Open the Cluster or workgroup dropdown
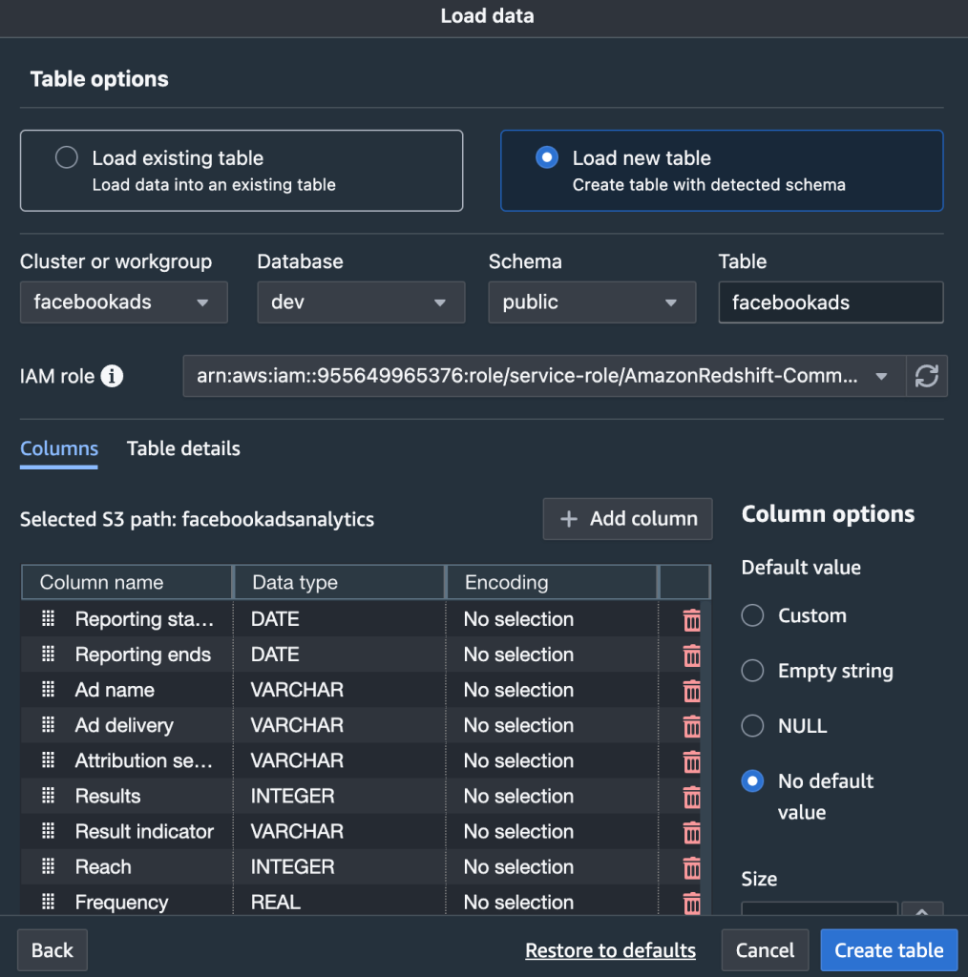This screenshot has height=977, width=968. tap(123, 301)
